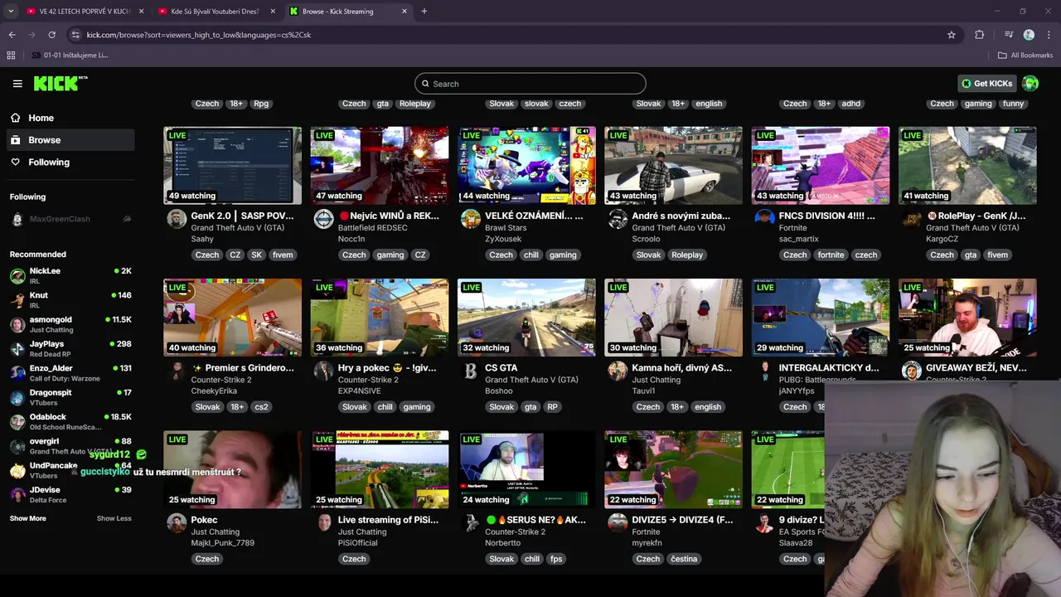1061x597 pixels.
Task: Click the Kick search field
Action: [530, 84]
